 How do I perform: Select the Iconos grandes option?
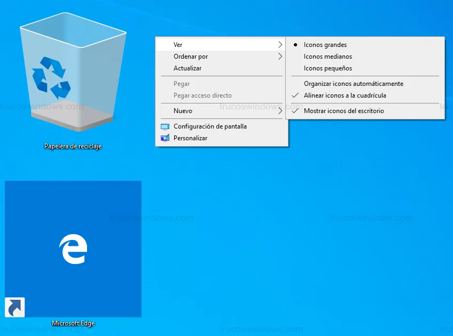click(x=325, y=45)
